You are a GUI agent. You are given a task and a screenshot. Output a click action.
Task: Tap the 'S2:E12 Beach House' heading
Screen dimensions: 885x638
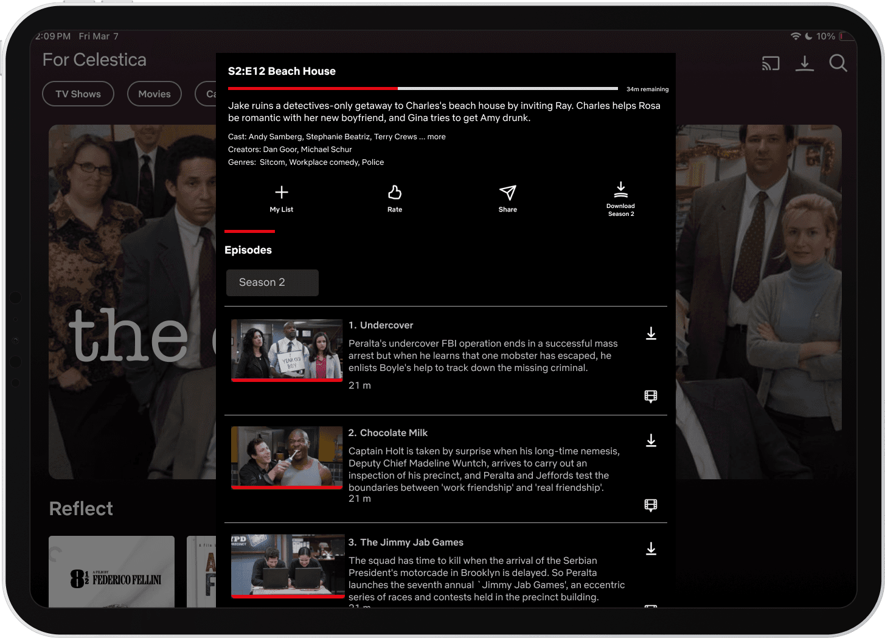tap(282, 71)
